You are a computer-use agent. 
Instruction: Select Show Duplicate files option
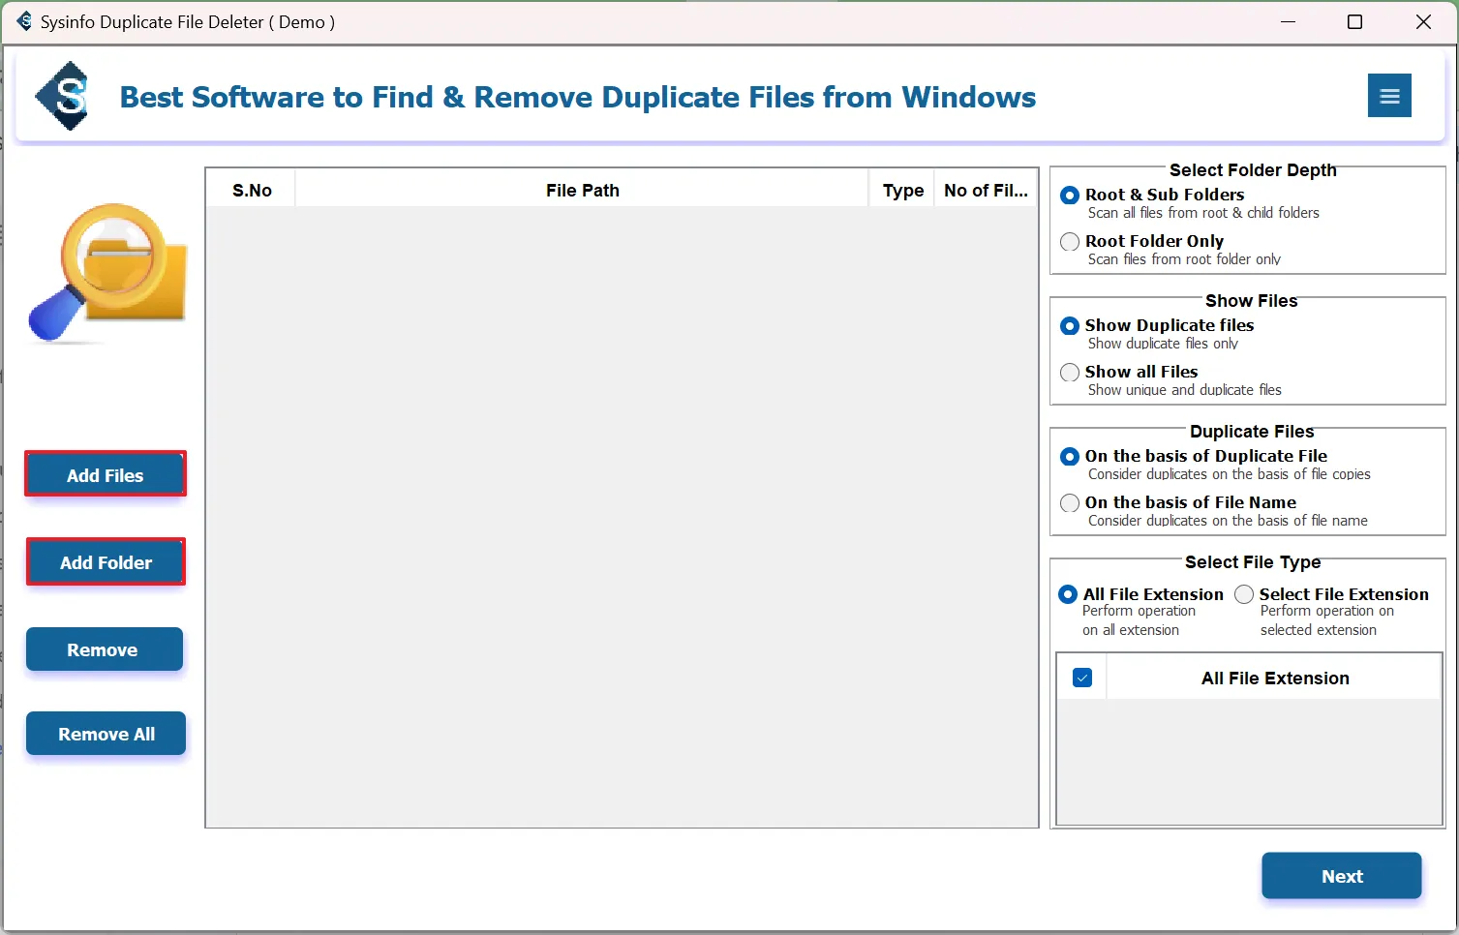1070,326
